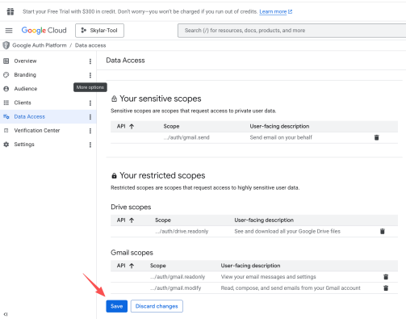Open Settings in sidebar
The image size is (406, 319).
pyautogui.click(x=24, y=145)
